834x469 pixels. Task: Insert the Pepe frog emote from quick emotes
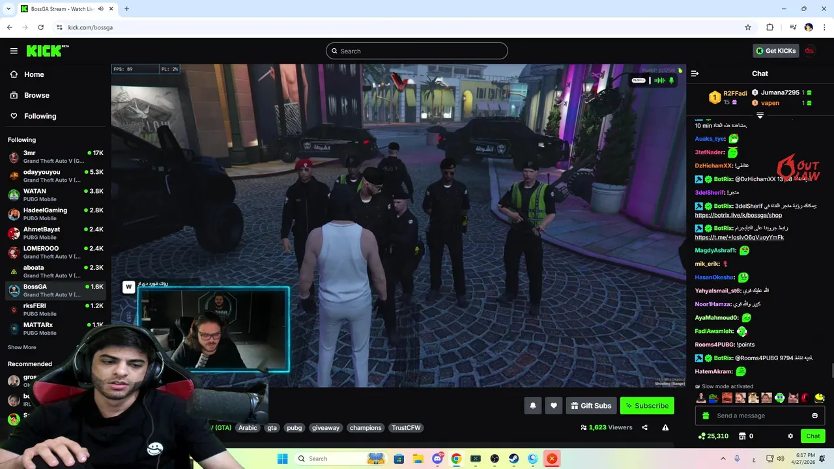click(x=714, y=398)
